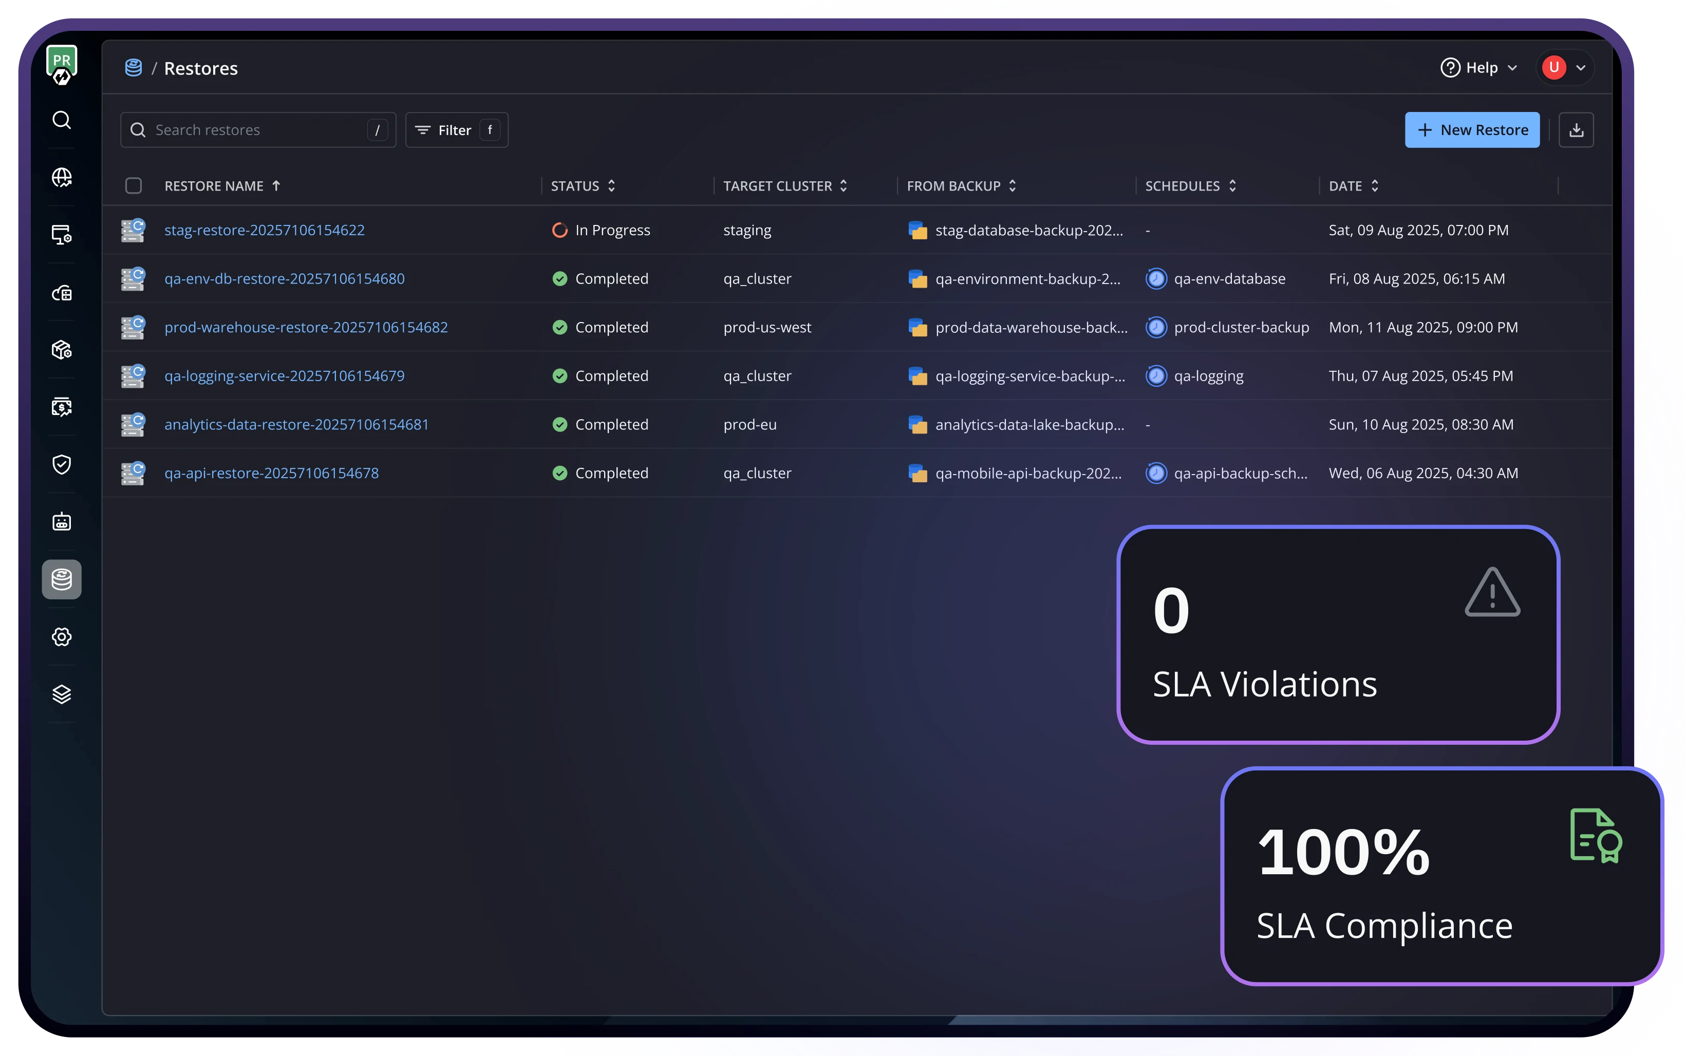This screenshot has width=1685, height=1056.
Task: Click the download export icon button
Action: (x=1576, y=130)
